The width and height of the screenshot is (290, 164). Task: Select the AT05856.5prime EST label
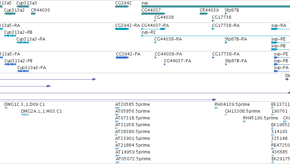coord(133,111)
